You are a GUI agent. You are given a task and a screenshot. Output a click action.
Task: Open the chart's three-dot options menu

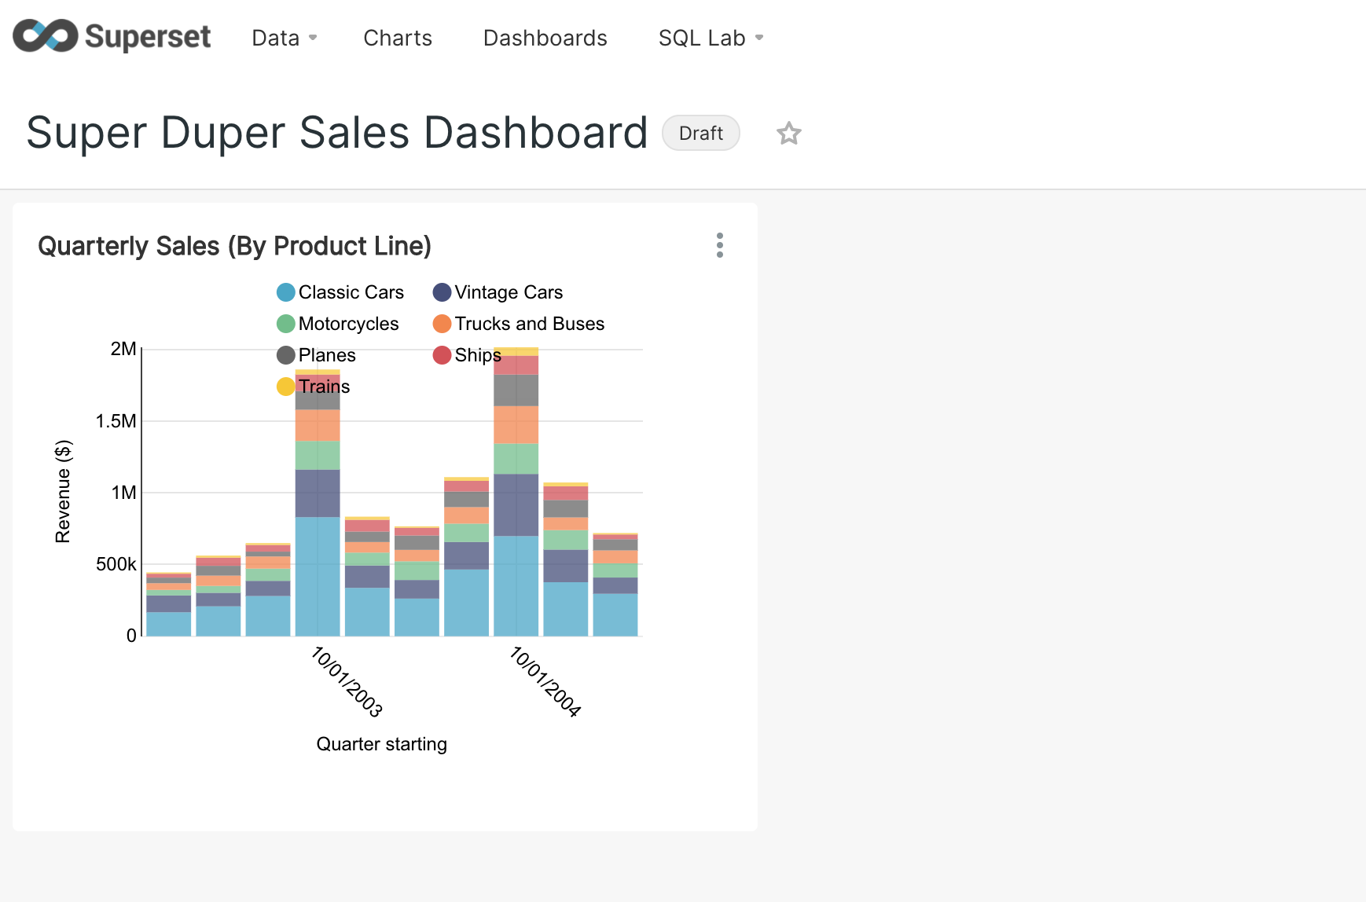pyautogui.click(x=719, y=245)
